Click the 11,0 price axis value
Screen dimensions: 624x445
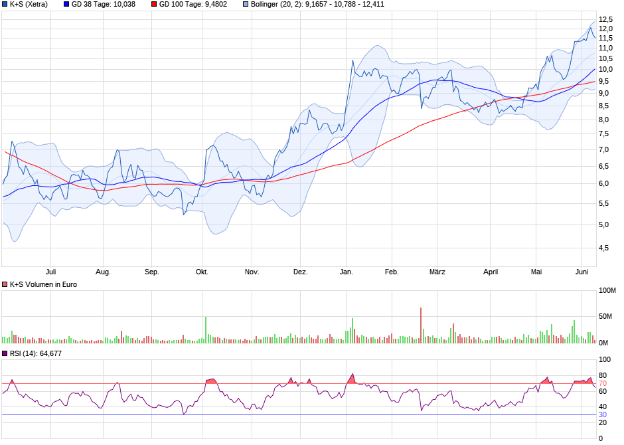pyautogui.click(x=605, y=48)
